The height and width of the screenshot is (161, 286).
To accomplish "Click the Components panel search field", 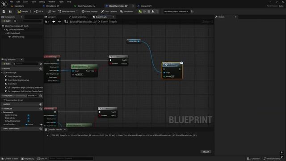I will click(28, 21).
